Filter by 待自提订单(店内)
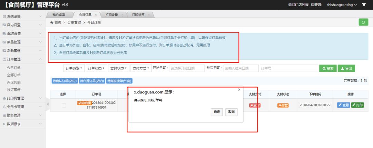 coord(92,81)
